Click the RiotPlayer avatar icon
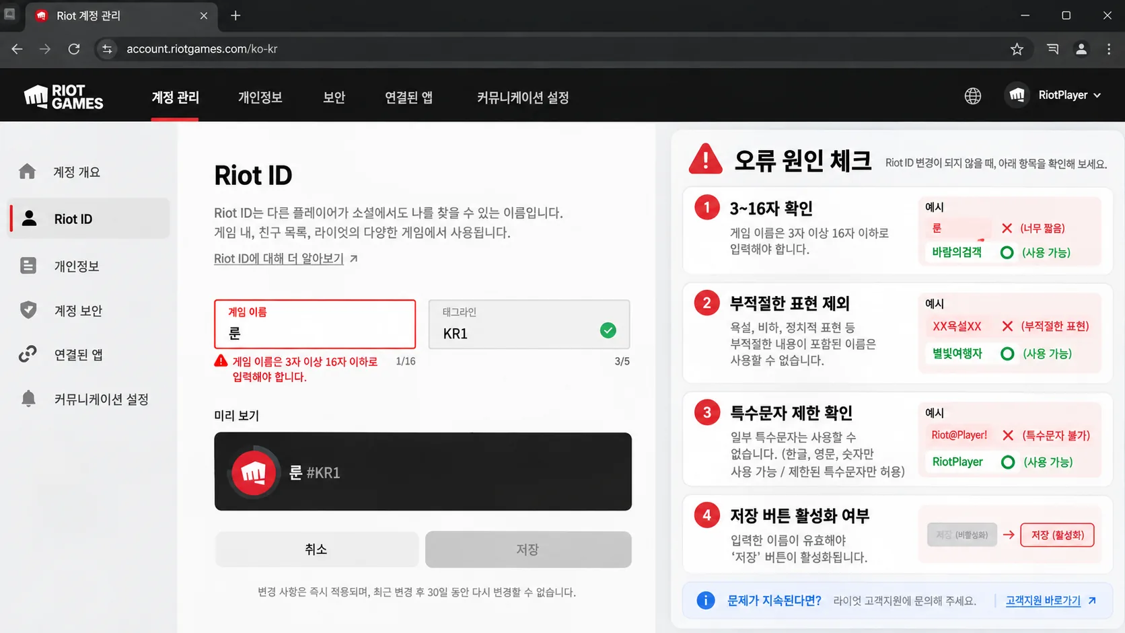 [x=1017, y=96]
